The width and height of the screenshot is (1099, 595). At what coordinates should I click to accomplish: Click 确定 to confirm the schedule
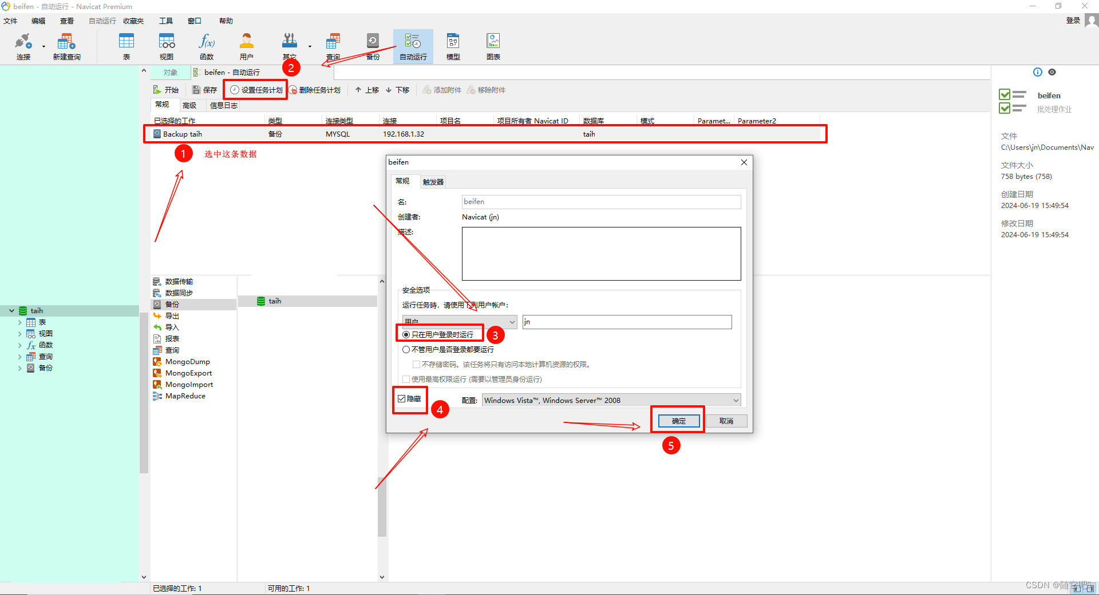(x=679, y=421)
